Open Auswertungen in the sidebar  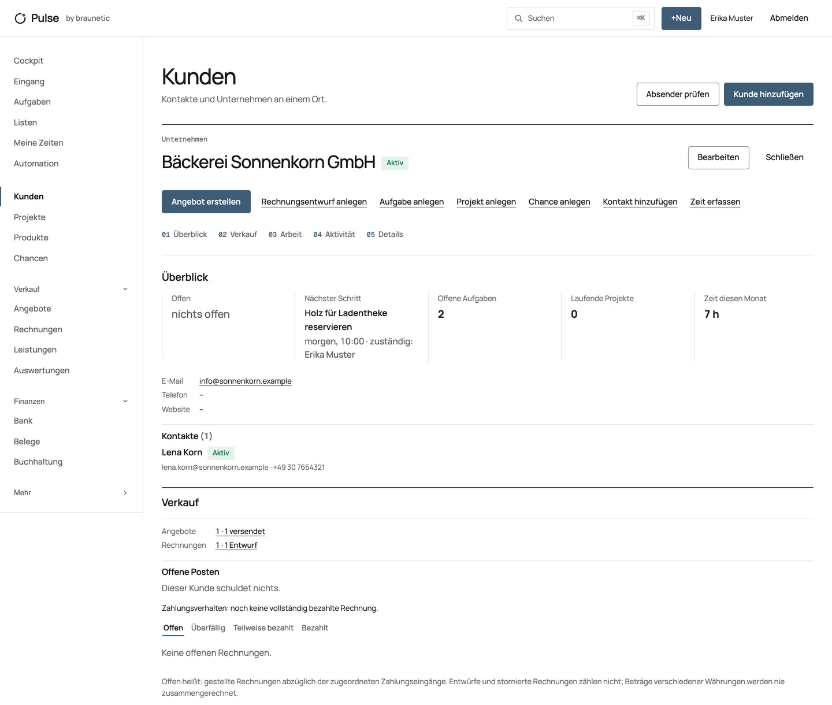[42, 370]
